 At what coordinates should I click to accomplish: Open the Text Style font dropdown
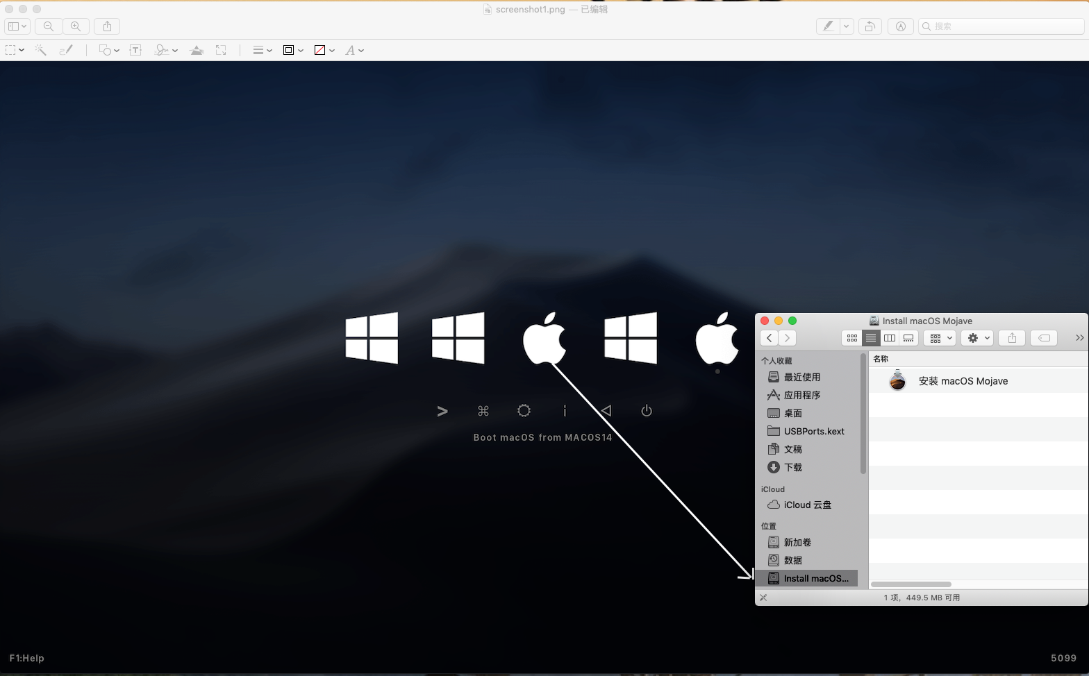[354, 50]
